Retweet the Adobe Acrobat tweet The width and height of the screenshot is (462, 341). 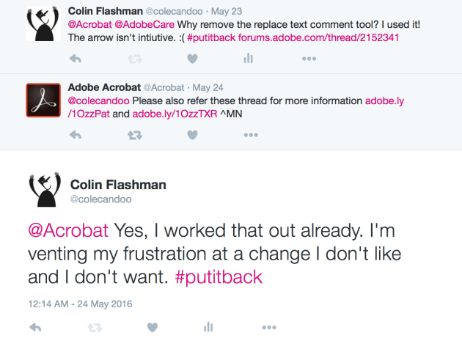[x=135, y=135]
